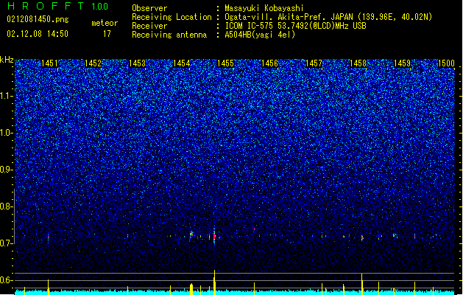
Task: Select the file name 0212081450.png
Action: (38, 19)
